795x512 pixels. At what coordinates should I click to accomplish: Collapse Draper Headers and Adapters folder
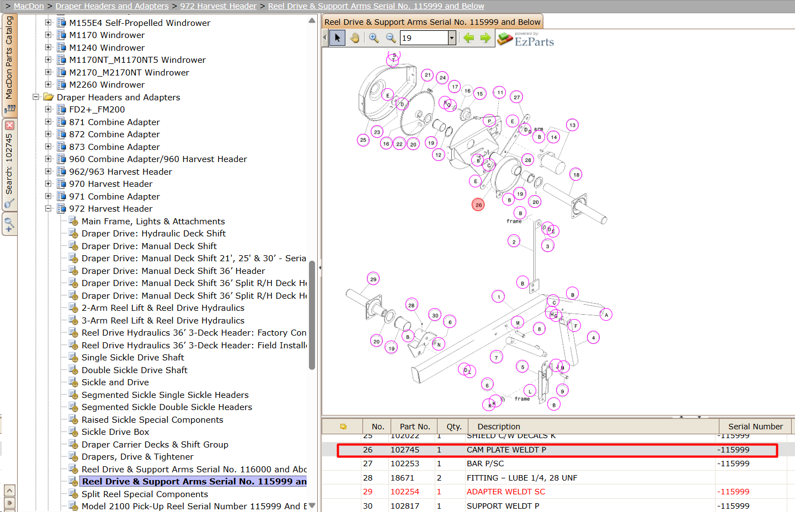(x=36, y=97)
